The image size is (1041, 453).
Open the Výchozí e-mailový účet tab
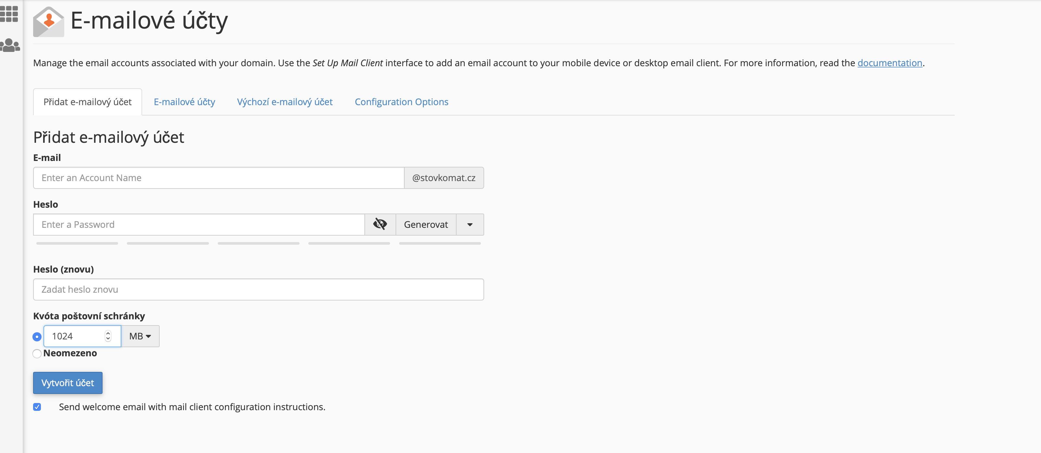tap(285, 102)
